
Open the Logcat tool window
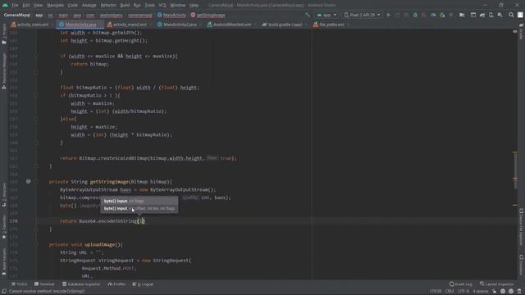[x=143, y=284]
